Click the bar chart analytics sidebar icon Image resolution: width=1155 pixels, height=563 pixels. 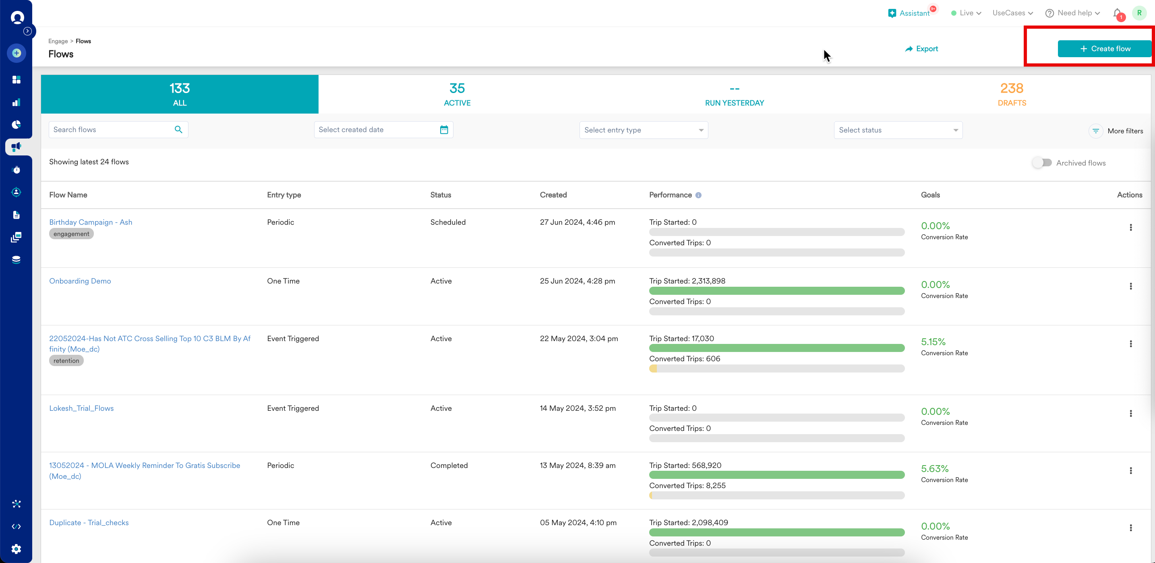coord(16,102)
